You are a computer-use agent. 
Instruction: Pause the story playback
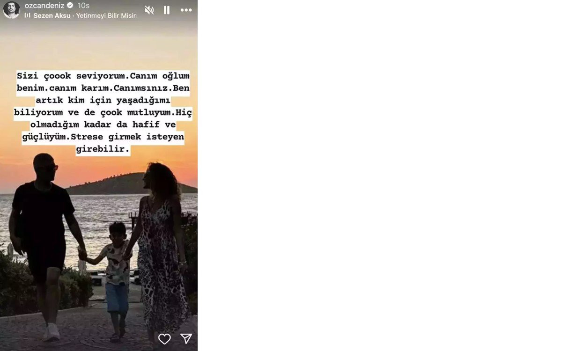[167, 10]
